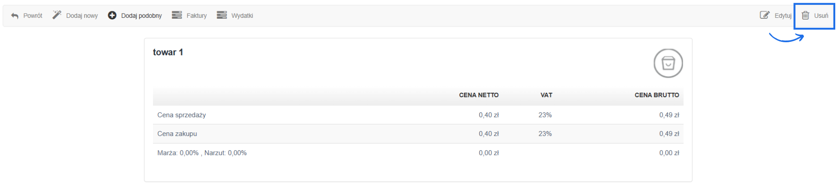Click the Marża and Narzut summary text

coord(202,153)
